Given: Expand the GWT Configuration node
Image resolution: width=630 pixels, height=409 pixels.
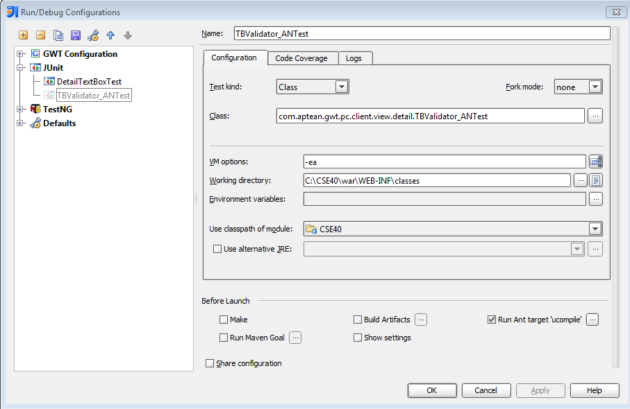Looking at the screenshot, I should click(19, 54).
